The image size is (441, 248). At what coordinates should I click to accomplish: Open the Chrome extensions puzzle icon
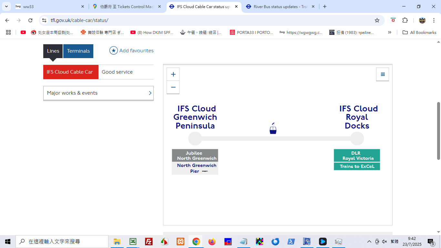(405, 20)
